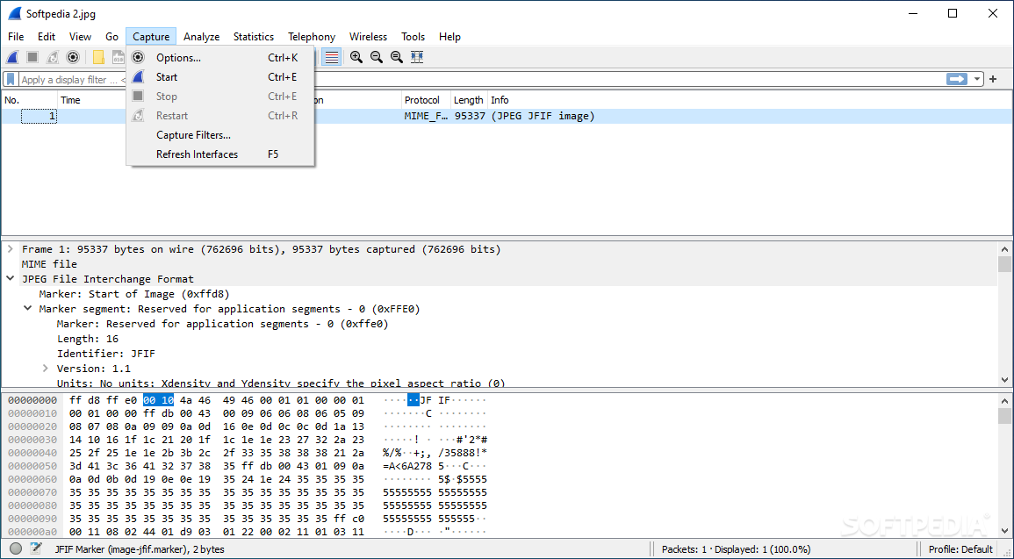Open the Wireless menu
The width and height of the screenshot is (1014, 559).
[368, 37]
